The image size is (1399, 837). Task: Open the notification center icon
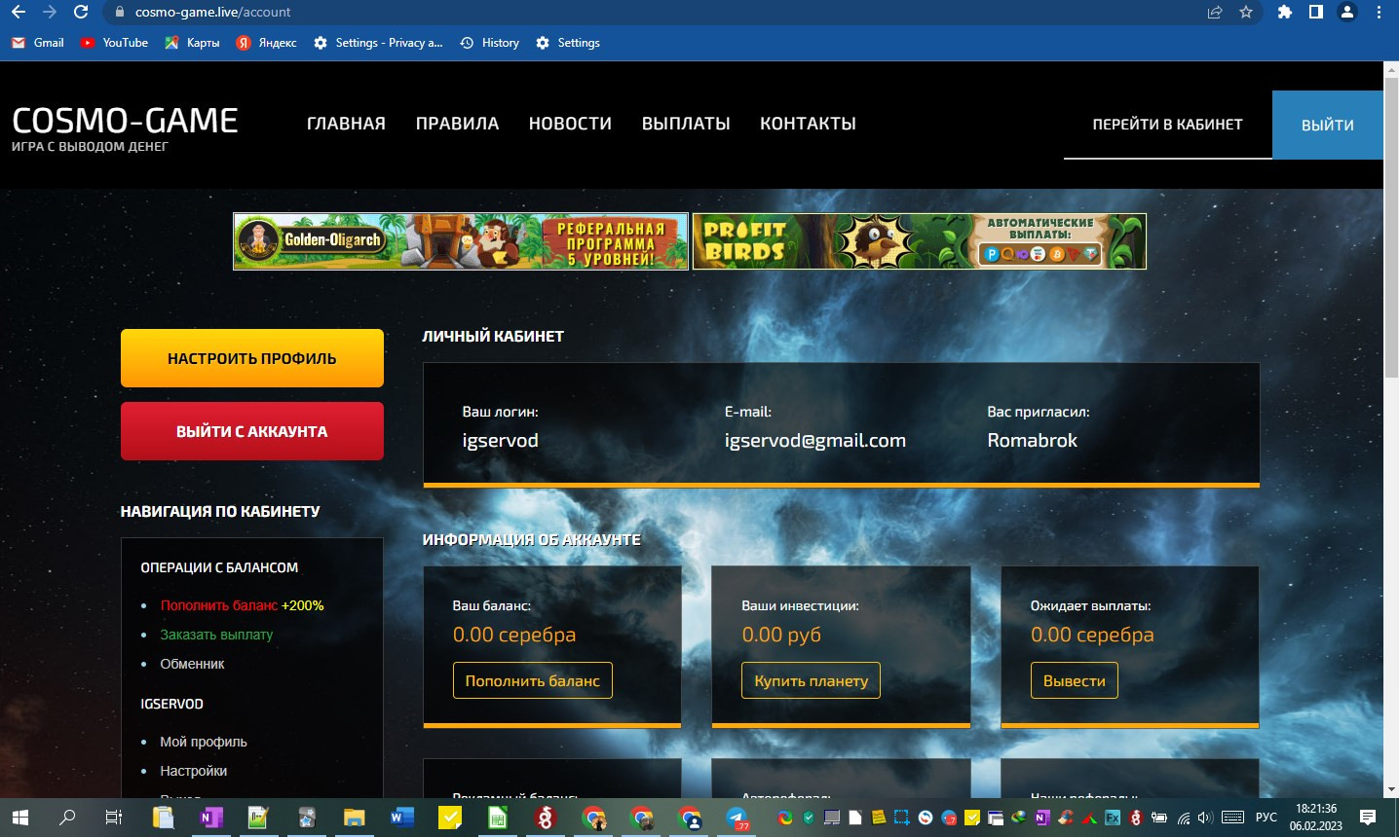(x=1368, y=818)
